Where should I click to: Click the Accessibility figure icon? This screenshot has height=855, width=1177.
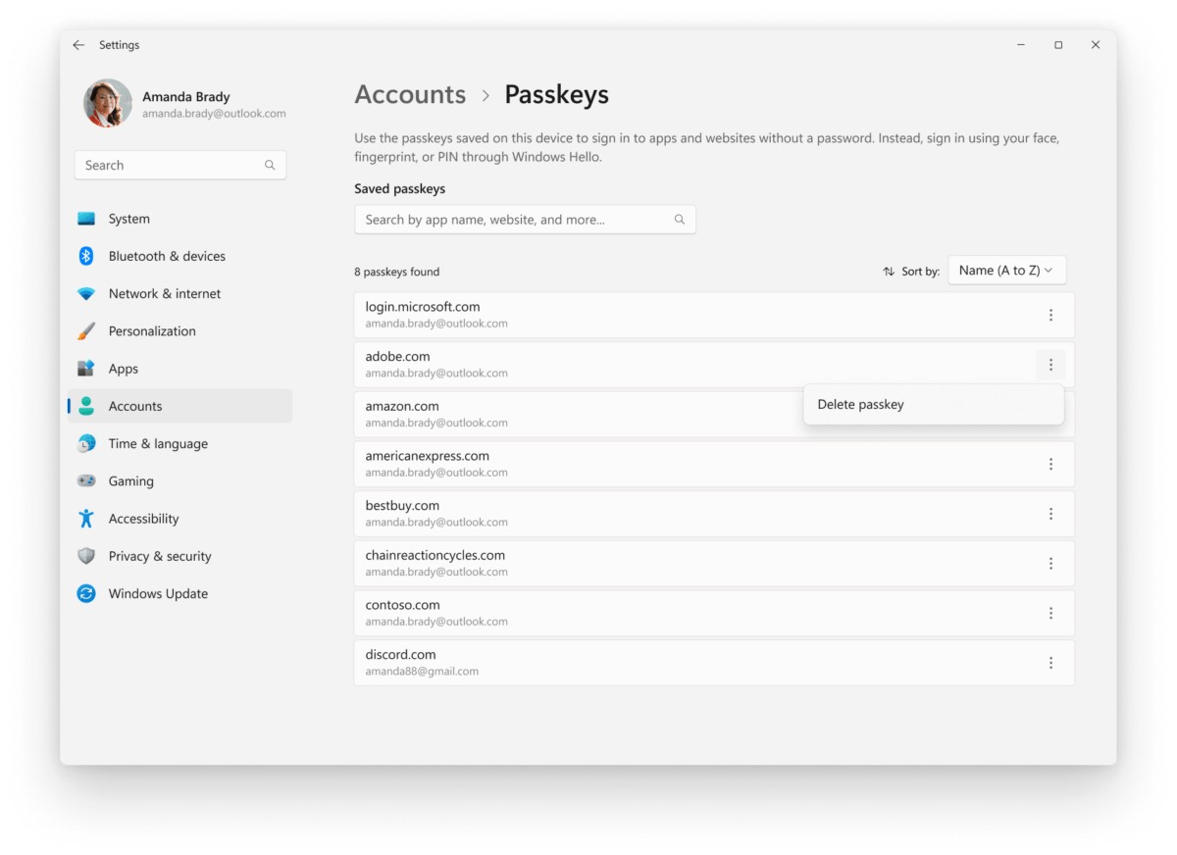click(86, 519)
